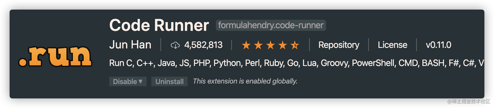Click the formulahendry.code-runner identifier badge
Screen dimensions: 494x108
coord(271,25)
